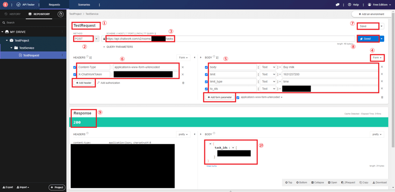Open the Help menu
The width and height of the screenshot is (395, 192).
[x=353, y=4]
